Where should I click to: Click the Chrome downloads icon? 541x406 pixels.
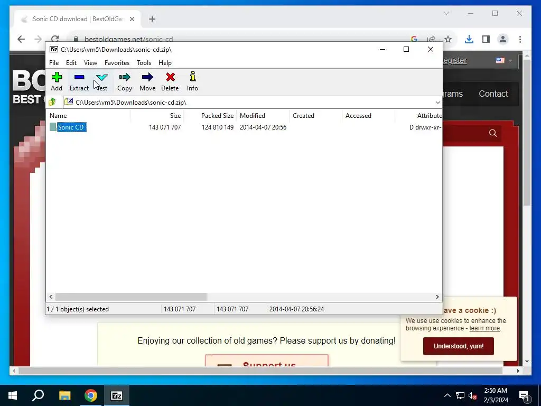469,39
